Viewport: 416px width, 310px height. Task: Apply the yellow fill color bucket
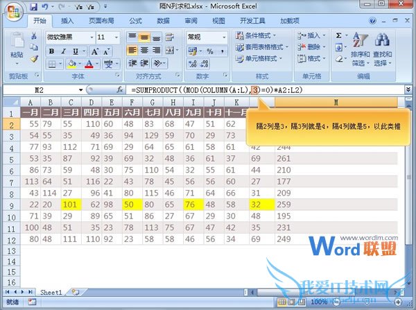click(71, 64)
